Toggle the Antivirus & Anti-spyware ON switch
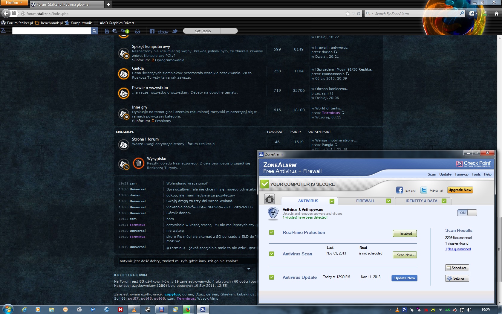 click(x=467, y=213)
